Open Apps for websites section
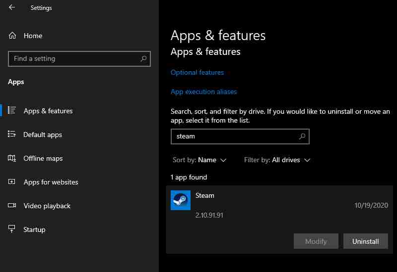 (51, 182)
